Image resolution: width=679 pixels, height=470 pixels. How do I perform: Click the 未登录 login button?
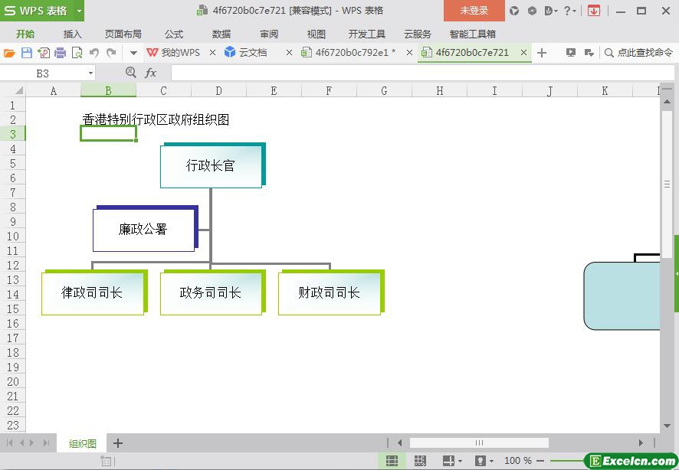click(x=474, y=11)
